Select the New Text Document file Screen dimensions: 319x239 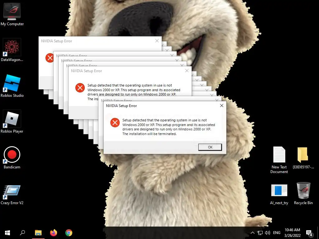click(x=279, y=160)
